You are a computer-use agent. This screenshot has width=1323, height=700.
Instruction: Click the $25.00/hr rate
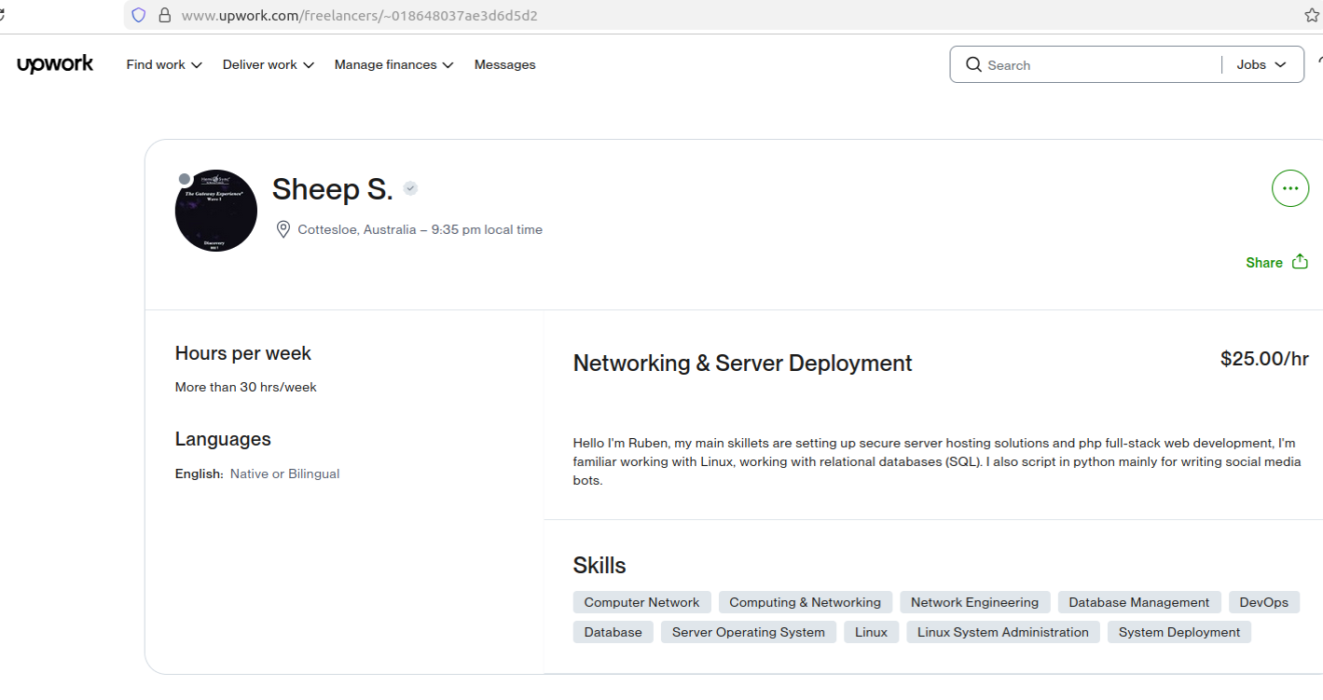[1264, 359]
